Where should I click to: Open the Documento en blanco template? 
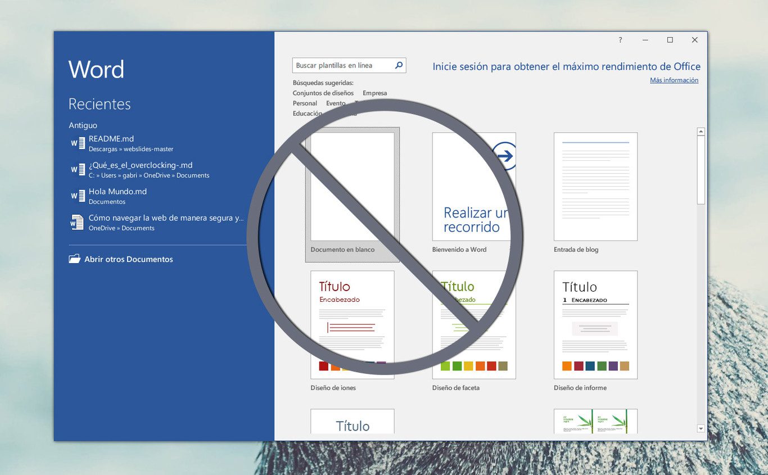point(353,186)
